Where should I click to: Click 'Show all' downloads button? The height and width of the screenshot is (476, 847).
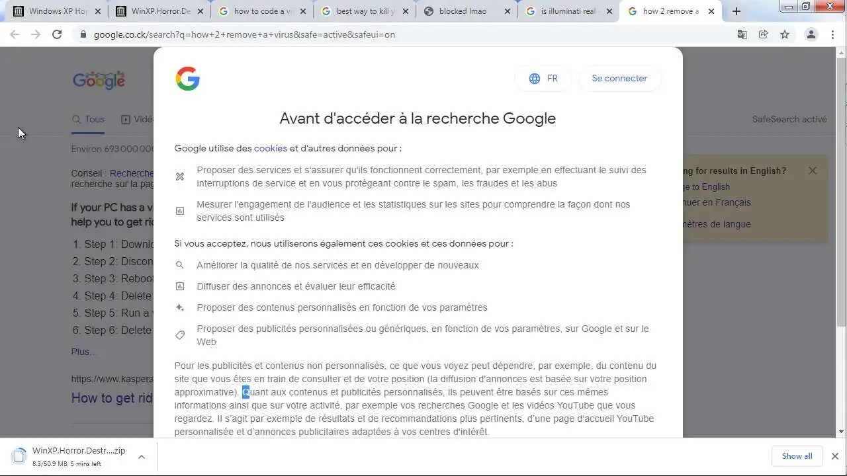(797, 456)
